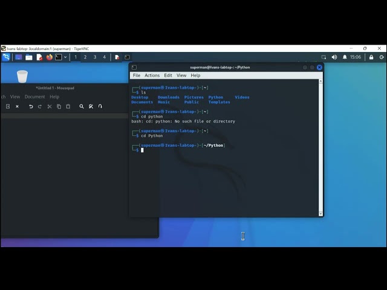Screen dimensions: 387x290
Task: Click the Mousepad save-as toolbar icon
Action: (x=8, y=106)
